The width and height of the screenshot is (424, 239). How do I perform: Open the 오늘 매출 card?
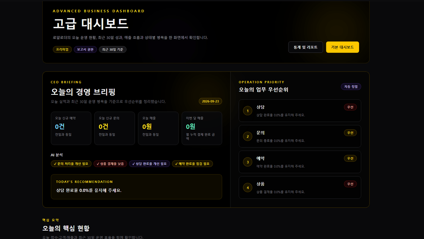coord(158,128)
